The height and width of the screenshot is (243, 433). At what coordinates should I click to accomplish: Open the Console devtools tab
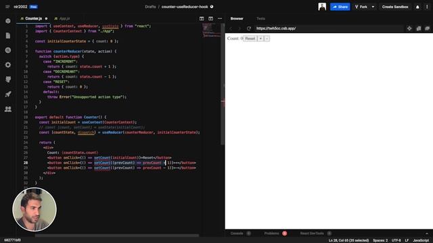tap(237, 234)
